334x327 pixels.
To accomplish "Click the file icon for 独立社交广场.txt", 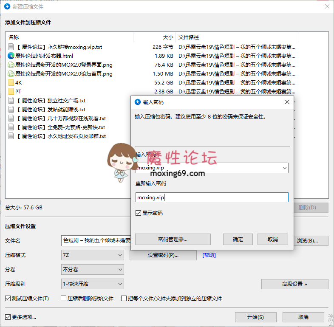I will (x=11, y=101).
